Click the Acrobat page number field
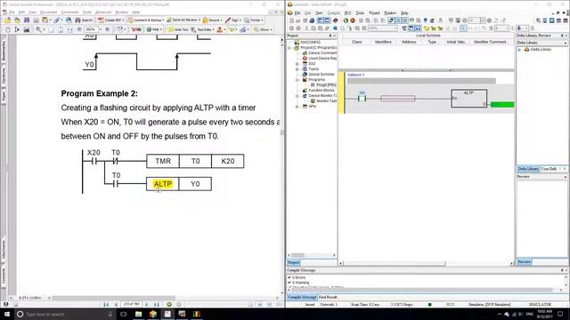 coord(132,304)
